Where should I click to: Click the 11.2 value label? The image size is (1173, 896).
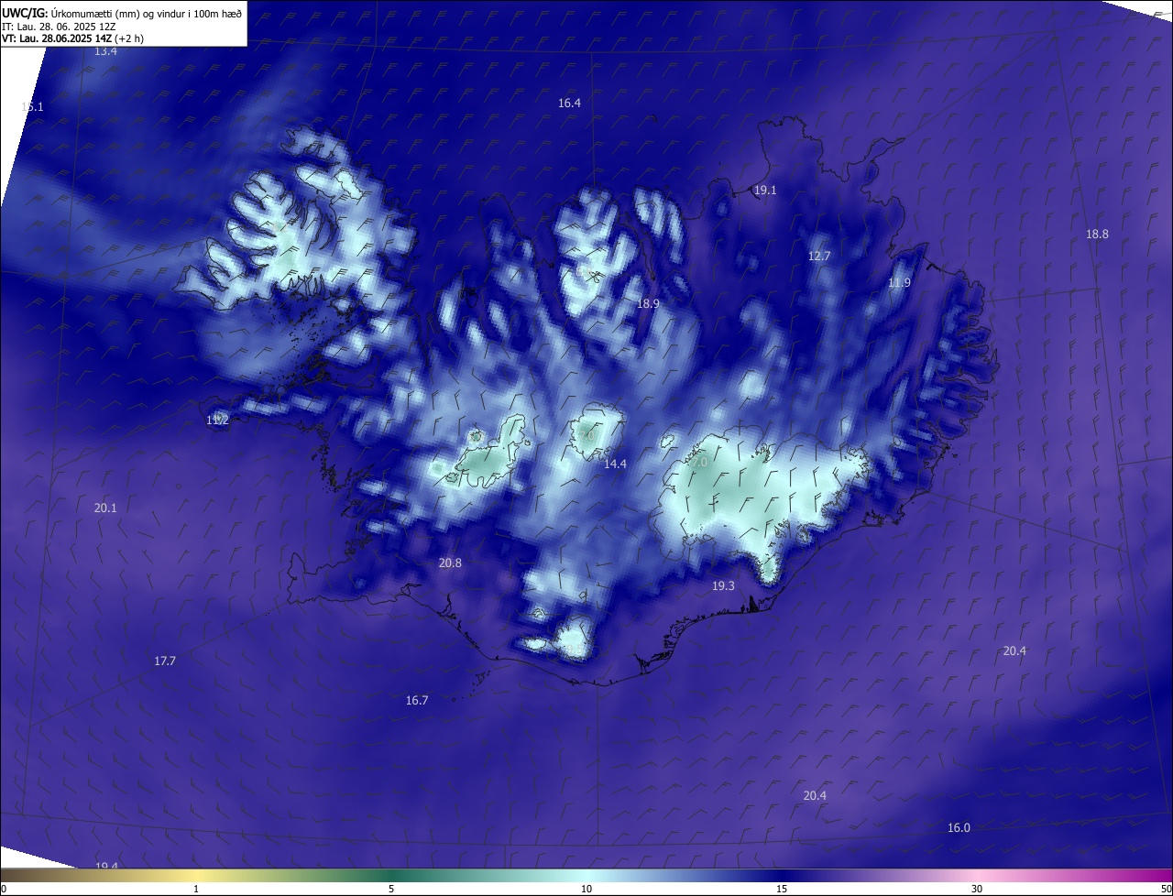pyautogui.click(x=217, y=421)
